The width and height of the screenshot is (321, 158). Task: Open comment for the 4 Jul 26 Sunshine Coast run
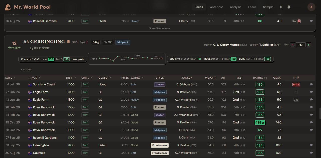click(x=311, y=84)
